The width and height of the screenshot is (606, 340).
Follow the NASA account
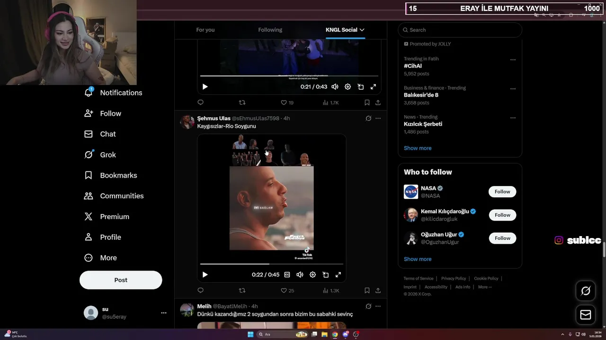tap(502, 192)
